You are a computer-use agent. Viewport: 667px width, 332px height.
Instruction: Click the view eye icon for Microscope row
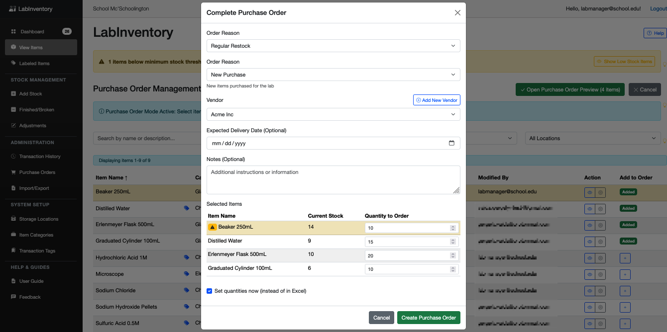point(590,274)
